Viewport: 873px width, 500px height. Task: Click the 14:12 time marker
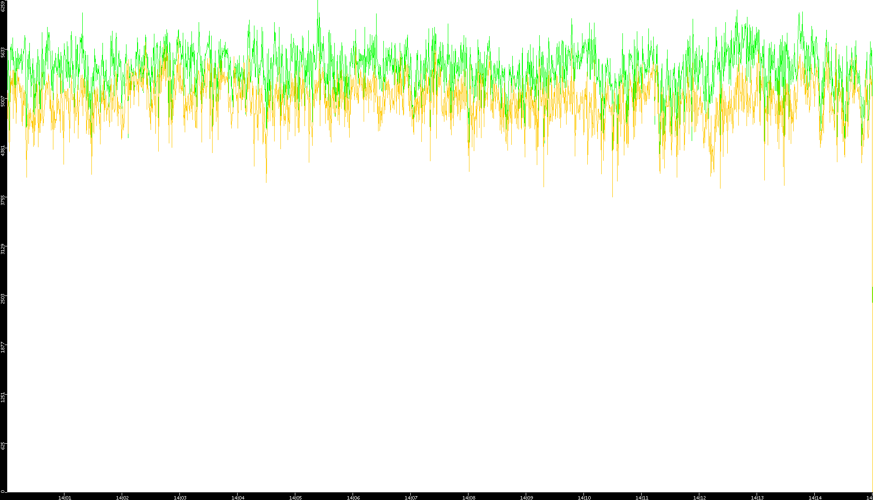coord(699,498)
